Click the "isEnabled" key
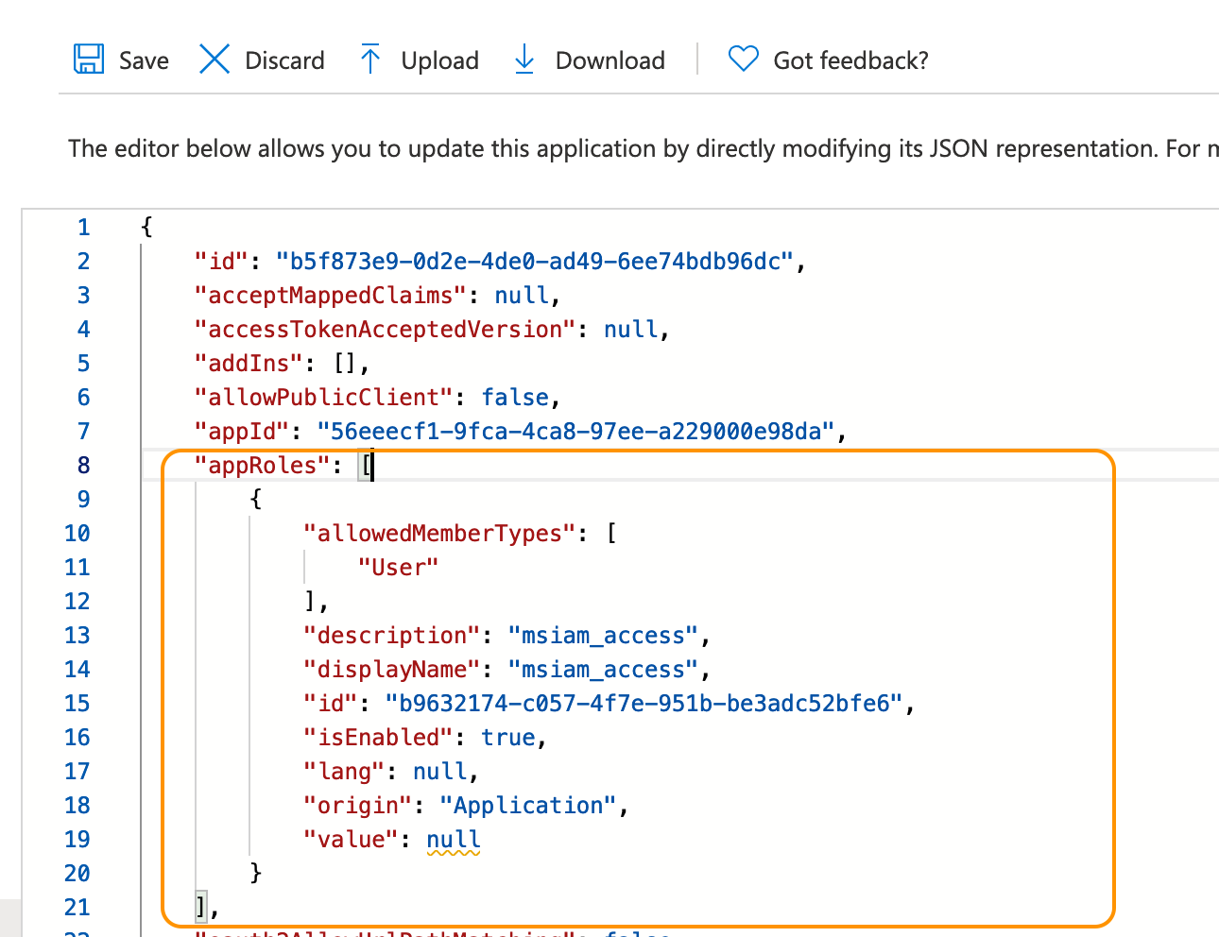1219x937 pixels. (379, 738)
